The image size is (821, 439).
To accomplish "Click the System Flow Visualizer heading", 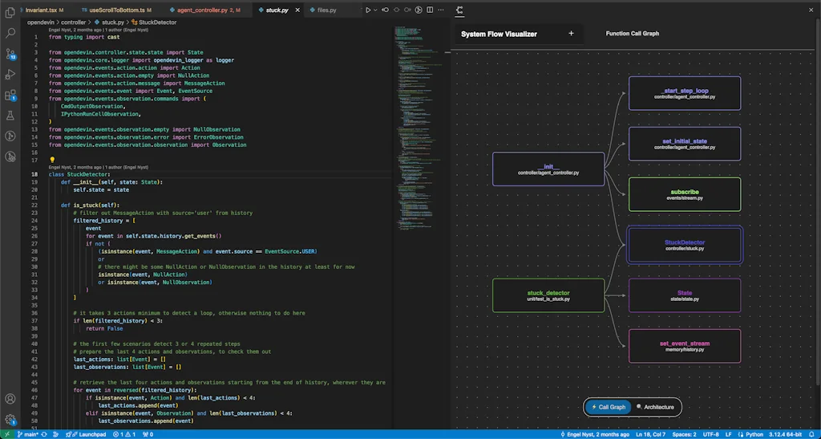I will (x=499, y=34).
